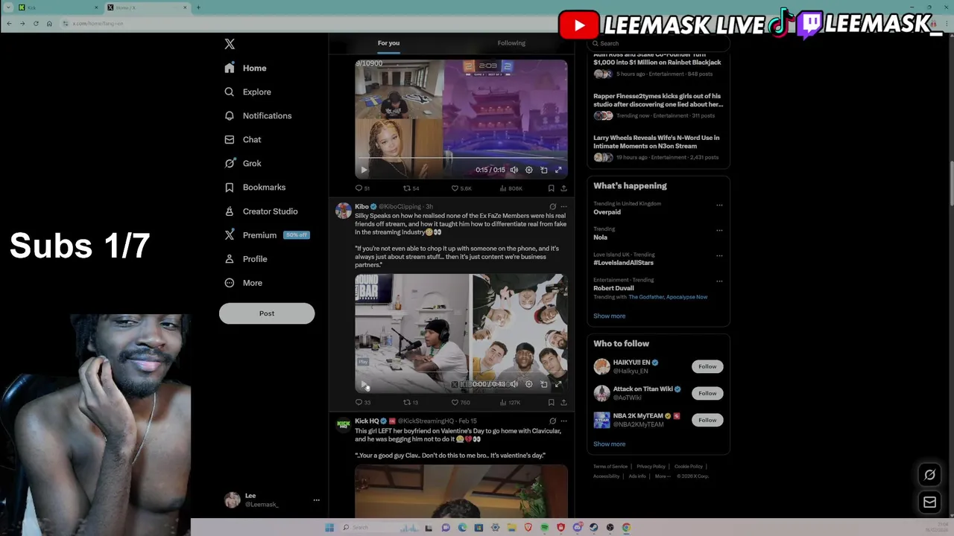Open The Godfather, Apocalypse Now link
The width and height of the screenshot is (954, 536).
tap(668, 297)
